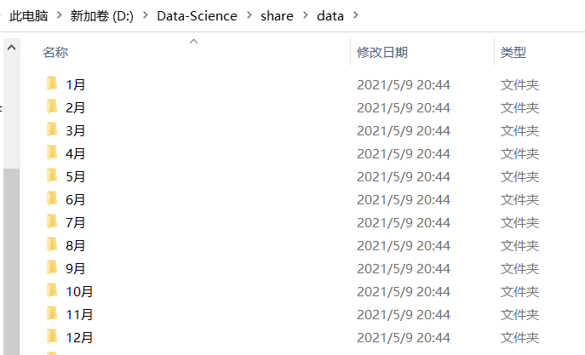585x355 pixels.
Task: Click the 9月 folder icon
Action: (x=52, y=267)
